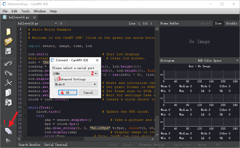Screen dimensions: 240x148
Task: Click OK in the Connect dialog
Action: tap(68, 92)
